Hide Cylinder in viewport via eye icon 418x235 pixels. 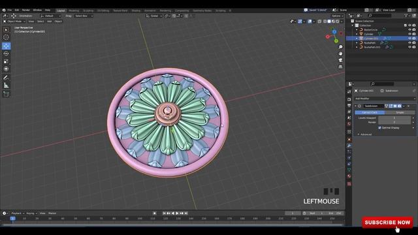click(x=410, y=34)
